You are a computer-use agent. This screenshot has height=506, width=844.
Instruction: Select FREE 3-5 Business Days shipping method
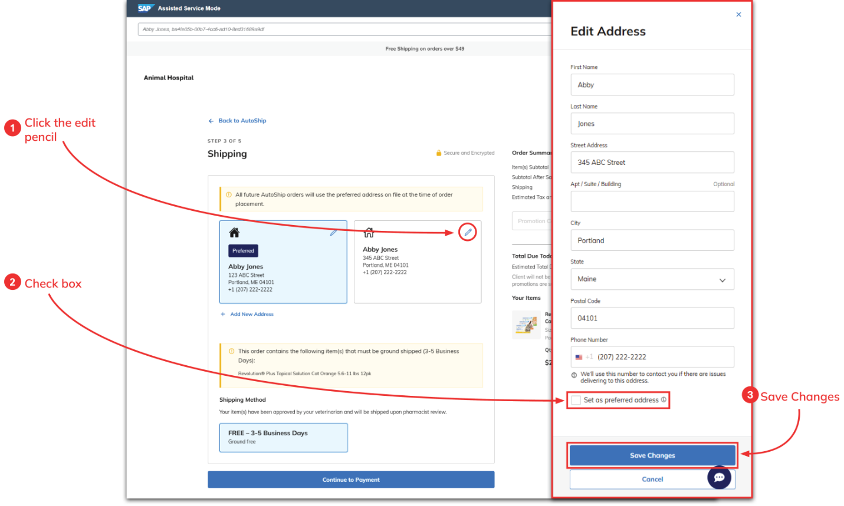(x=283, y=438)
